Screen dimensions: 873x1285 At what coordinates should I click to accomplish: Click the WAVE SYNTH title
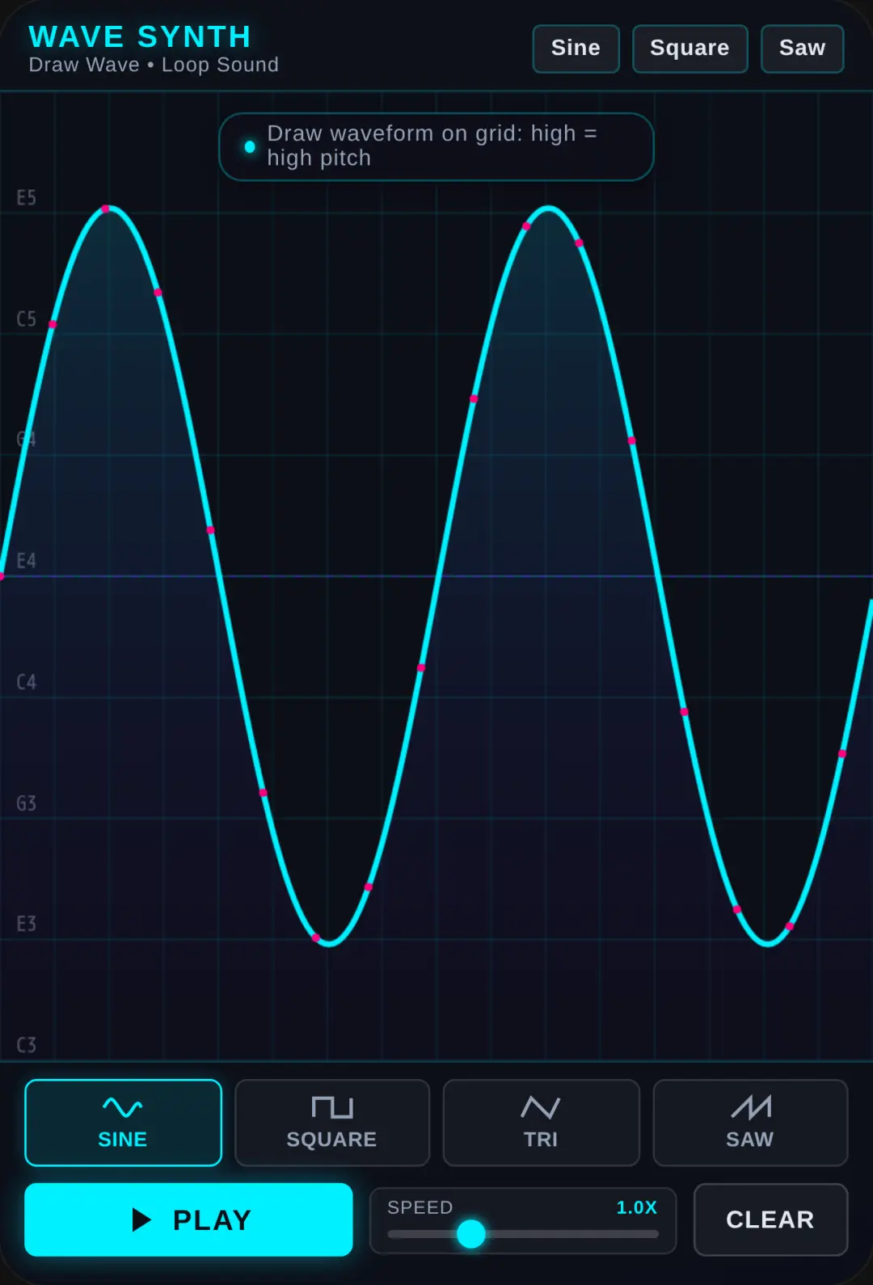click(140, 37)
